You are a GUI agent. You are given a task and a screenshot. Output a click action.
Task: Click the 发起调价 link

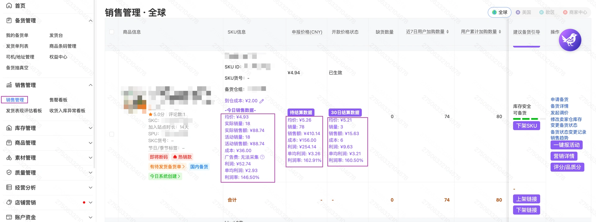[x=559, y=113]
